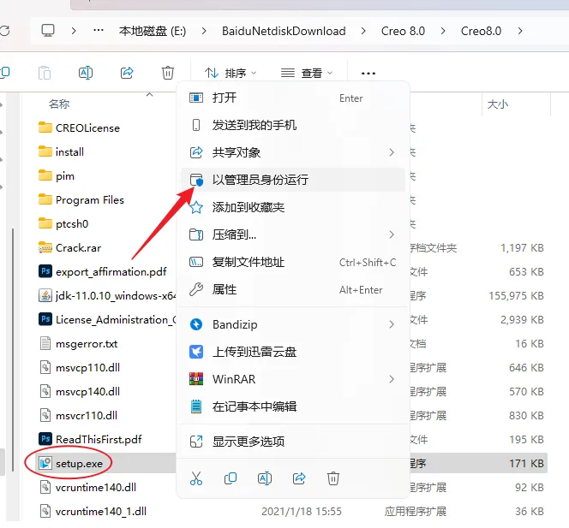Click the ReadThisFirst.pdf Ps icon
The height and width of the screenshot is (528, 569).
(45, 439)
